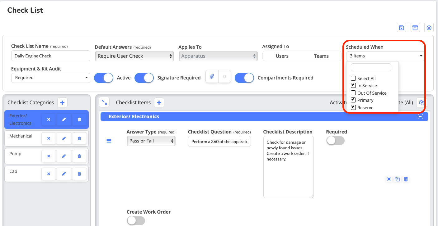The height and width of the screenshot is (226, 438).
Task: Click the Teams button under Assigned To
Action: coord(321,56)
